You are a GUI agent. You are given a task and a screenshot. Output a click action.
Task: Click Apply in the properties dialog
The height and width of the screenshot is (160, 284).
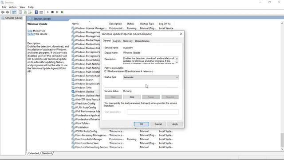[x=175, y=124]
